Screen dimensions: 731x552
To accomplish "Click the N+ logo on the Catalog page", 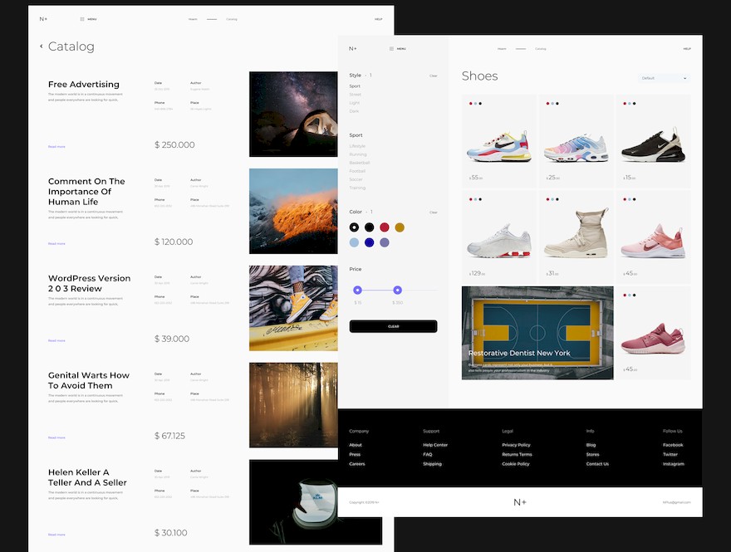I will pos(43,19).
